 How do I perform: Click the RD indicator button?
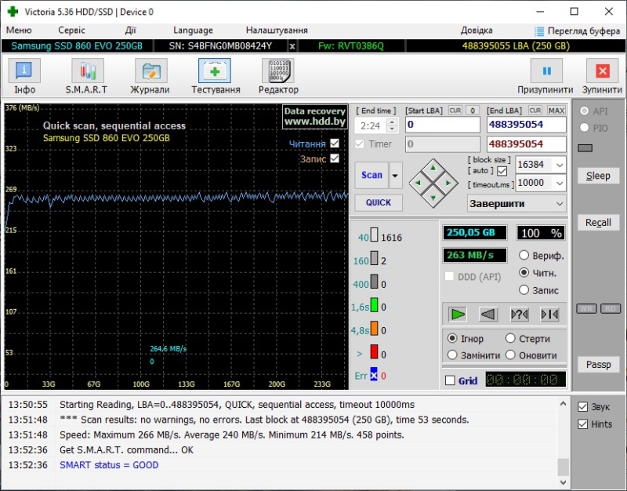611,308
